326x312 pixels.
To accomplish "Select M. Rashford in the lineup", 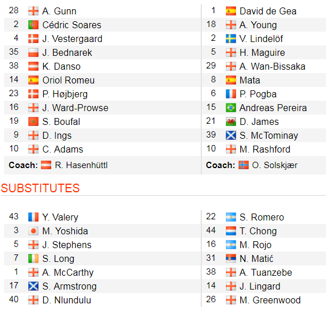I will [x=265, y=149].
